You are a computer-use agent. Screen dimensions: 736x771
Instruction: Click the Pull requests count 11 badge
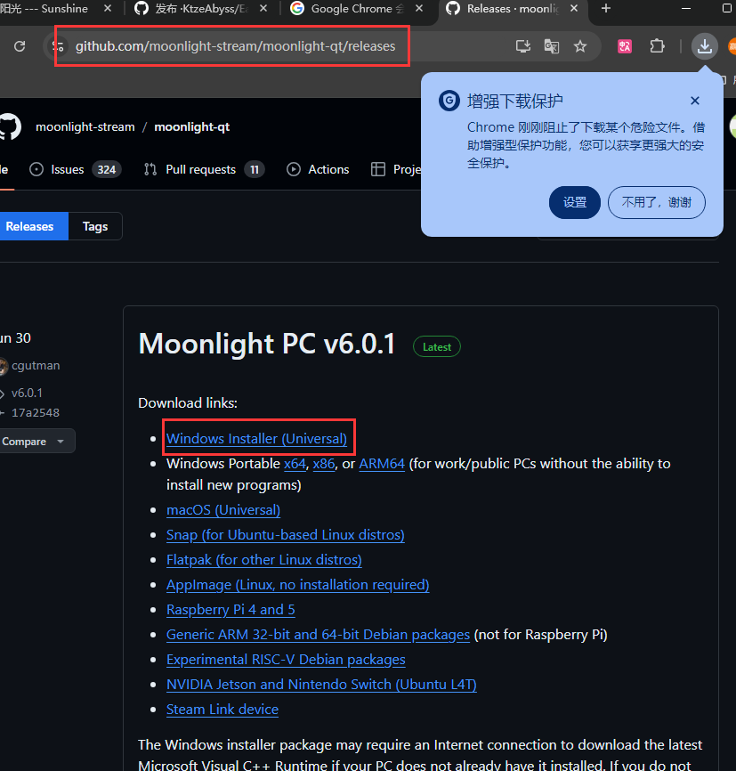(255, 170)
